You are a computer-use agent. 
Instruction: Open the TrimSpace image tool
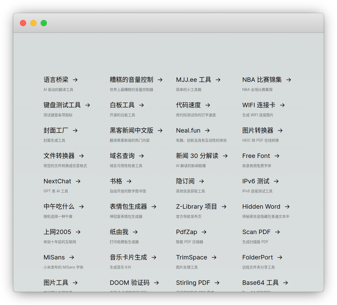tap(192, 257)
